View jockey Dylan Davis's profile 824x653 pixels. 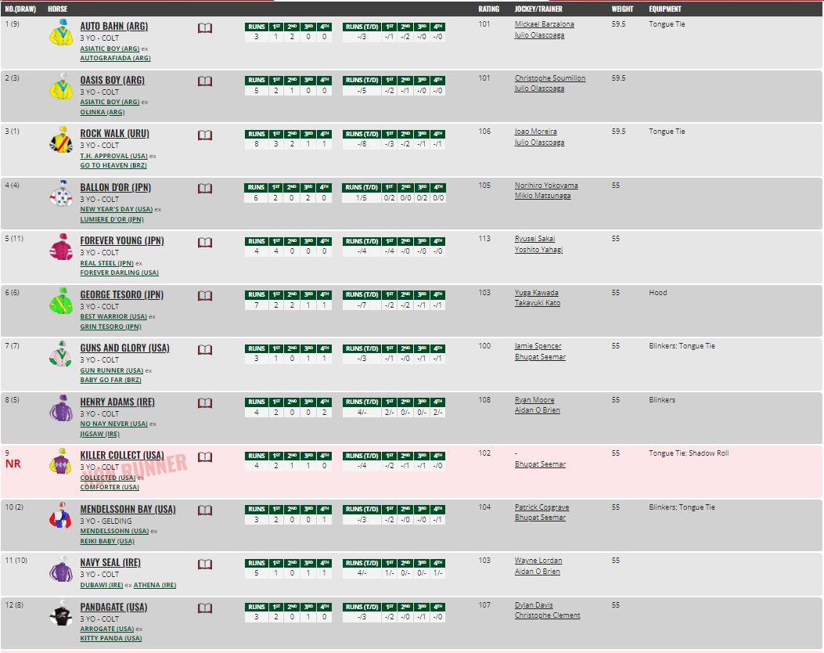click(x=534, y=605)
